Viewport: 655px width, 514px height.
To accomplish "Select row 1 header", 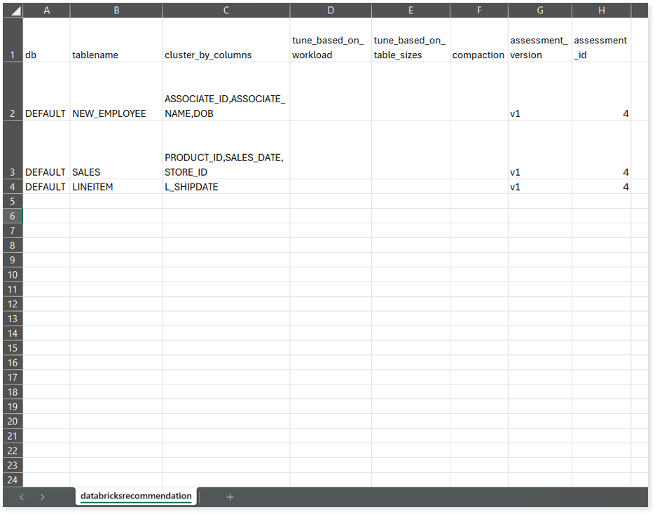I will pyautogui.click(x=13, y=40).
